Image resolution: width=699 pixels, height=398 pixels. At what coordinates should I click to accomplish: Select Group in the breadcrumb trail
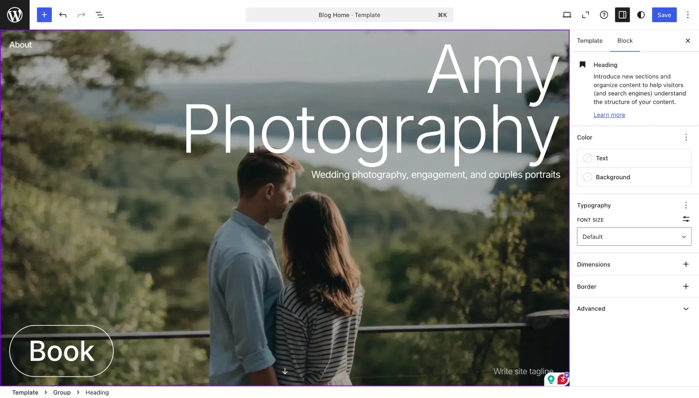coord(62,392)
